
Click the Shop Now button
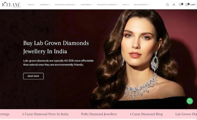click(34, 76)
